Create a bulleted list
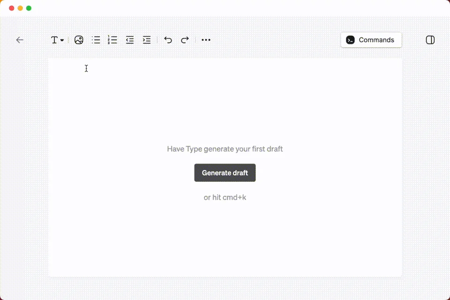 point(96,40)
